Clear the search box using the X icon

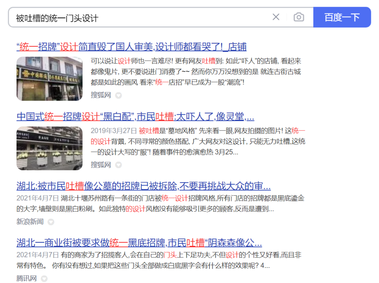click(x=276, y=17)
